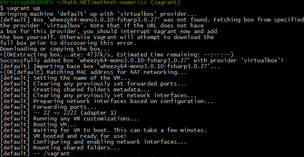Screen dimensions: 304x157
Task: Click 'Bringing machine default up' line
Action: [98, 14]
